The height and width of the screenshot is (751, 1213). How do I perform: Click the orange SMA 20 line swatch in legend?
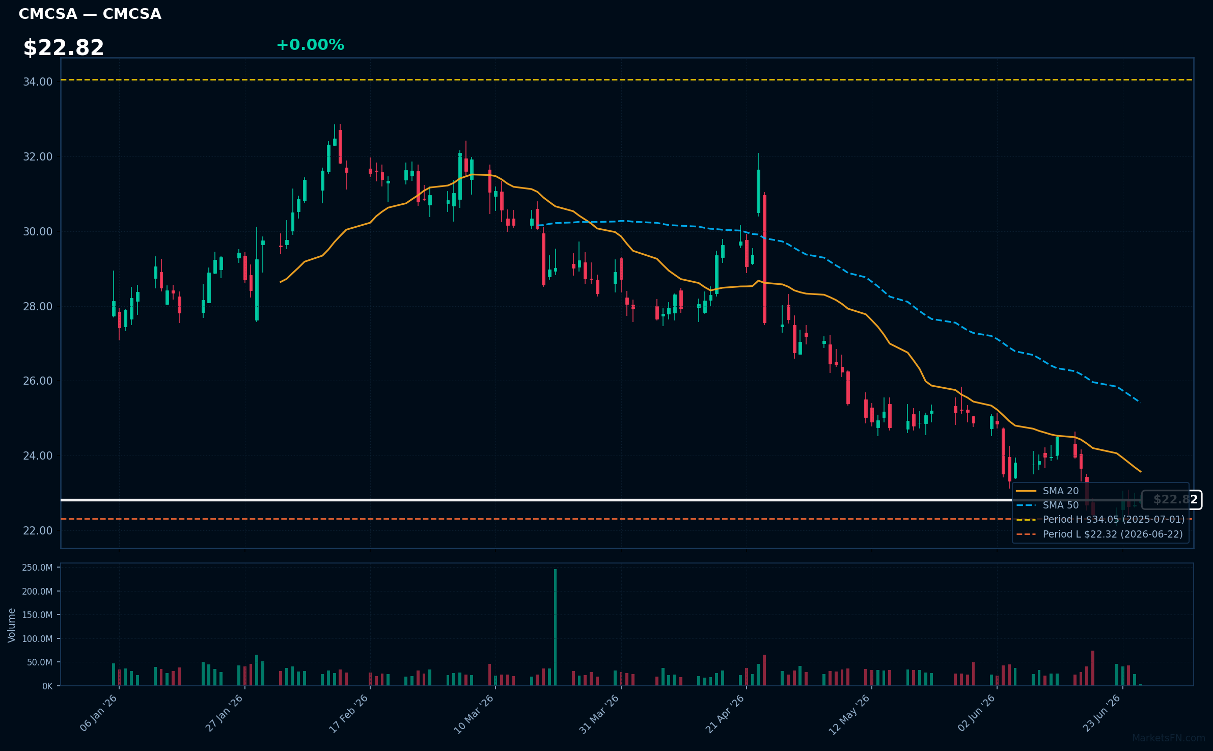tap(1026, 491)
